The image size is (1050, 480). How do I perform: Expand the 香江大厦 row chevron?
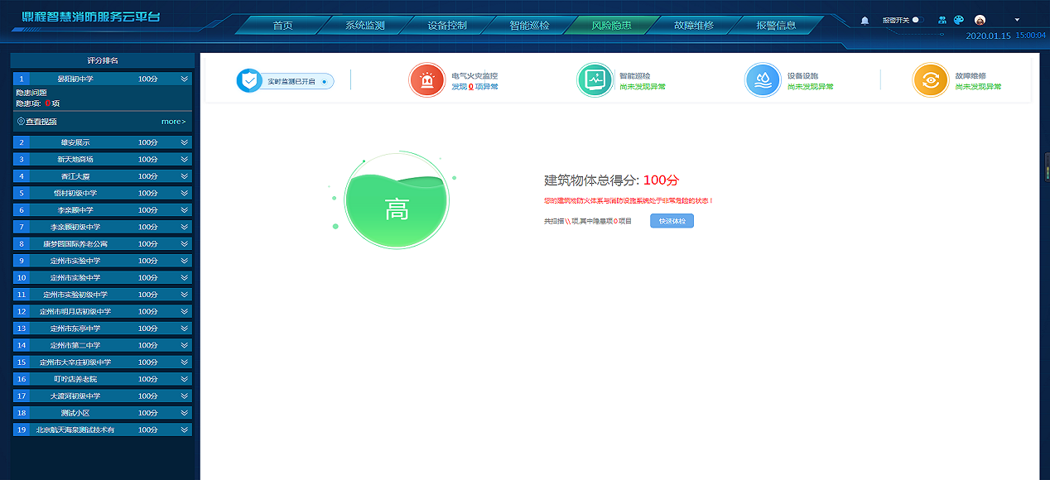coord(185,176)
